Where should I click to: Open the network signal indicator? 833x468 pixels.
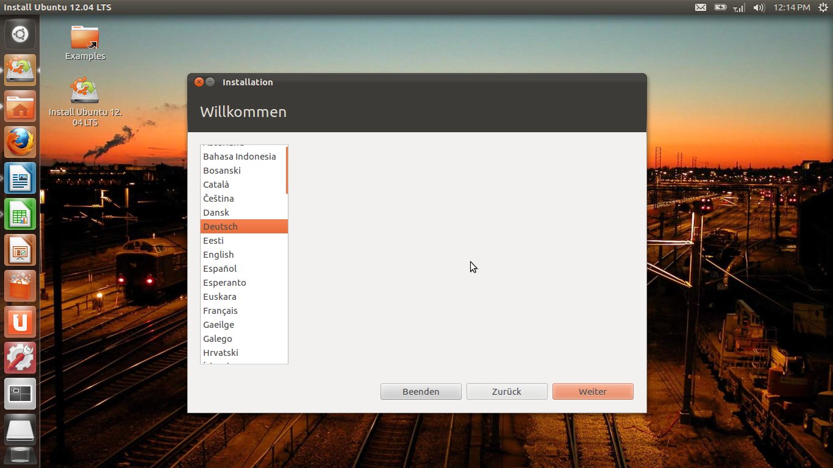point(738,7)
